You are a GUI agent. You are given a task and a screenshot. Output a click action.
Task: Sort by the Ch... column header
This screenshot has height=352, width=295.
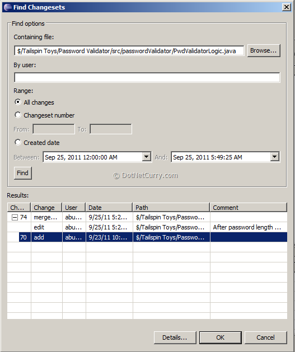(19, 208)
